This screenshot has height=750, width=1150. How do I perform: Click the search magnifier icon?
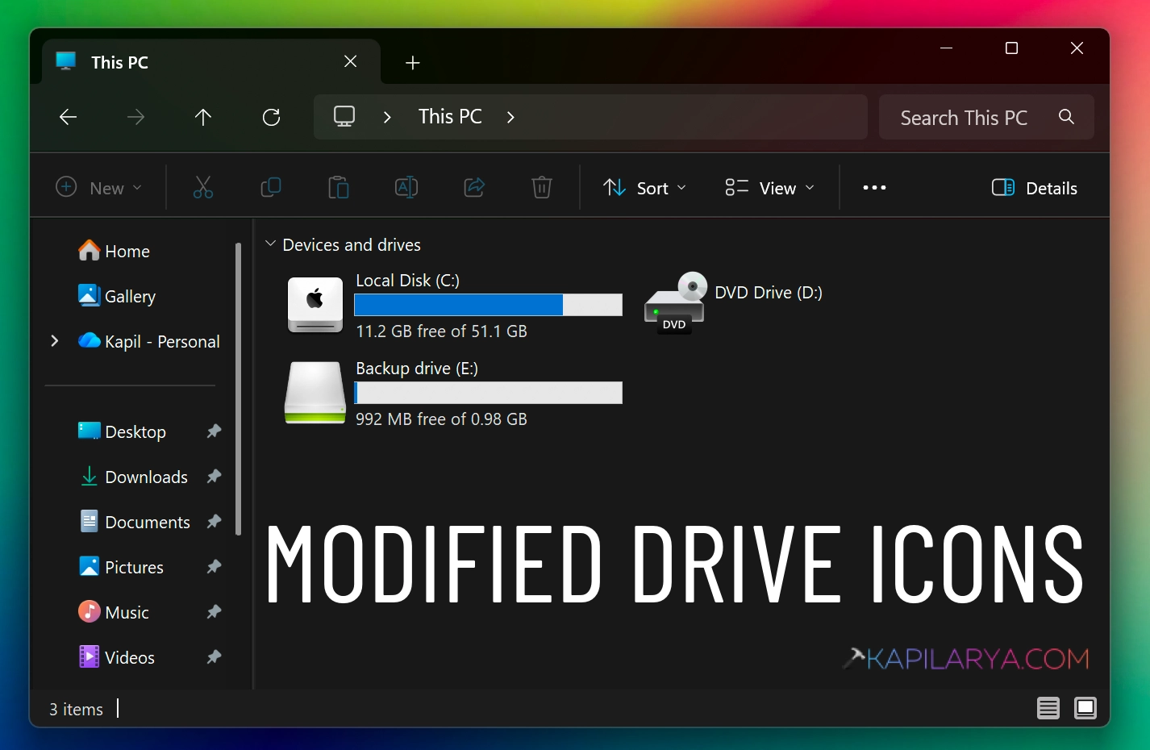coord(1066,117)
